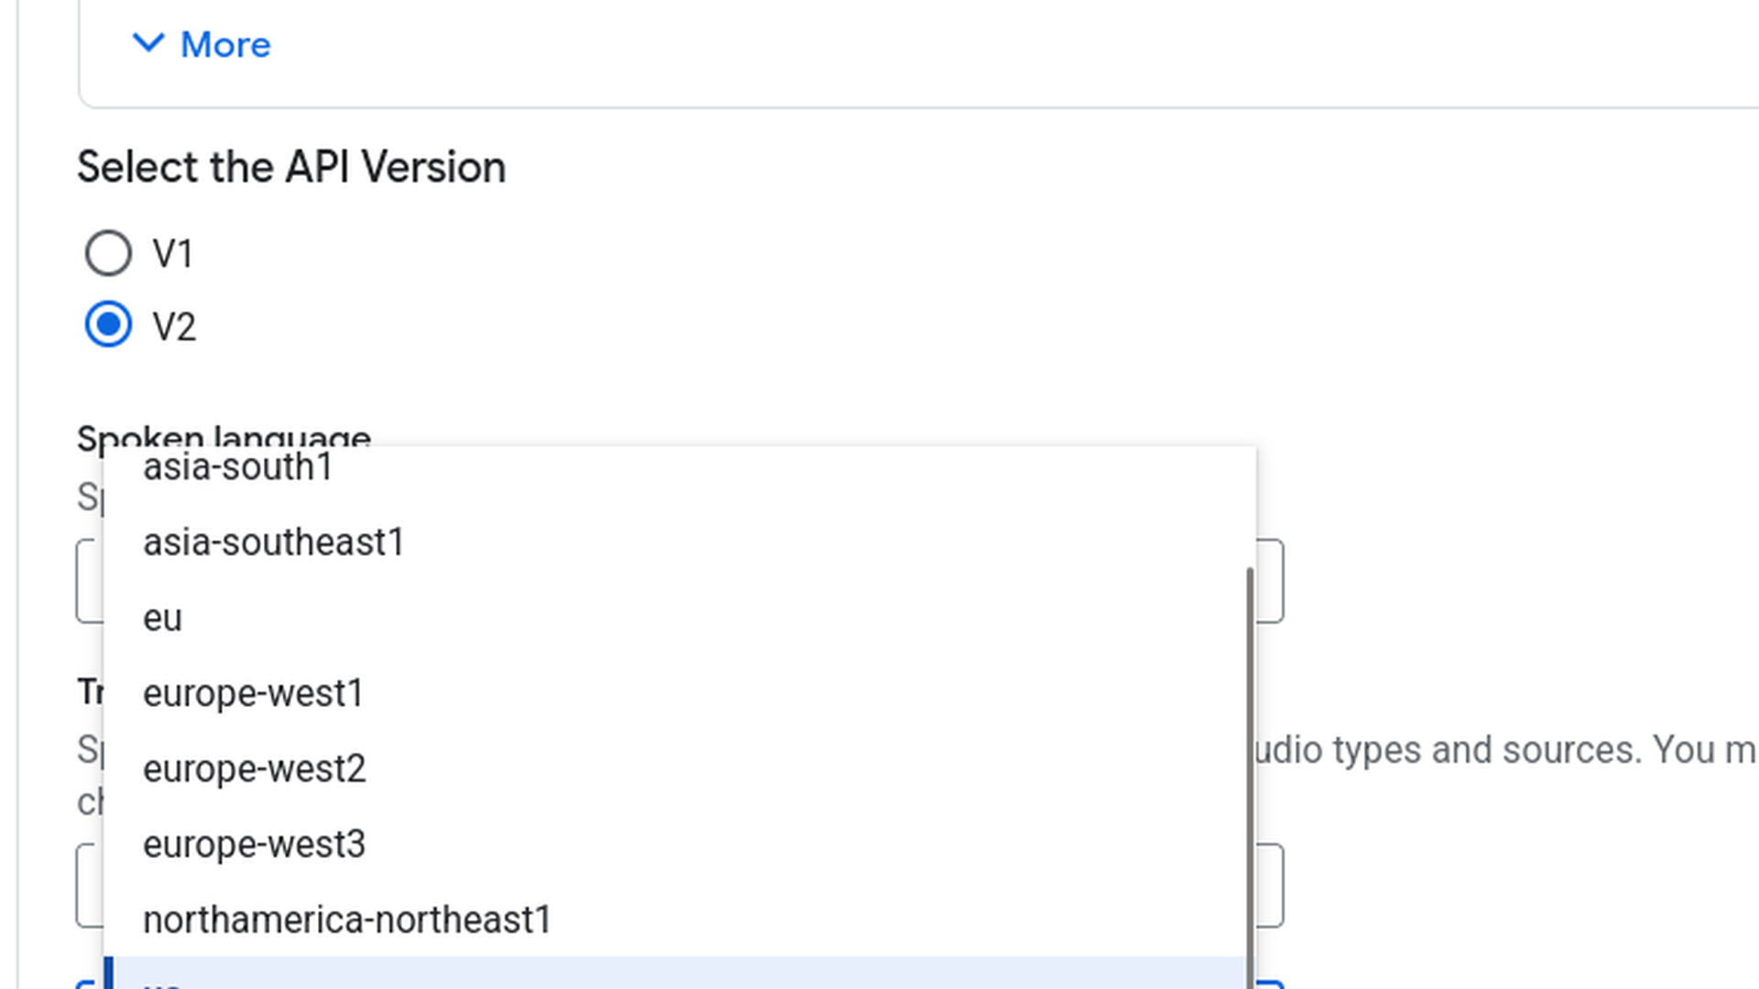This screenshot has height=989, width=1759.
Task: Choose asia-south1 from the region list
Action: coord(237,468)
